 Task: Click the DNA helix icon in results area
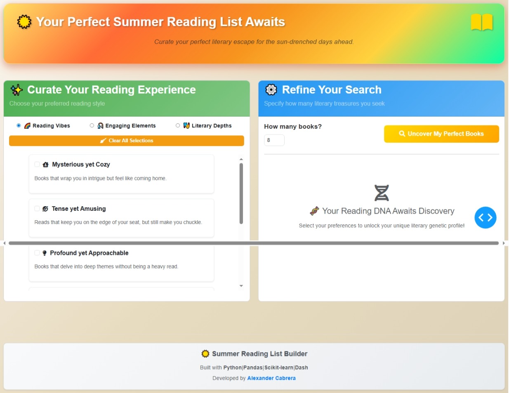(x=382, y=193)
